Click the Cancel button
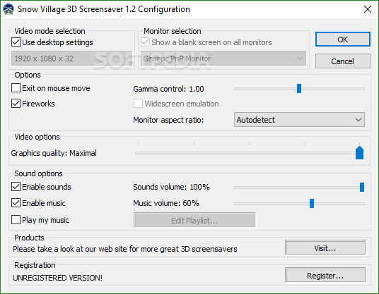Viewport: 379px width, 294px height. [x=342, y=61]
